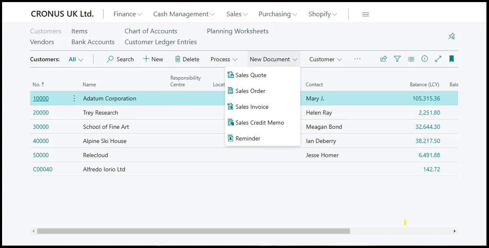Viewport: 489px width, 248px height.
Task: Open customer number 20000
Action: pyautogui.click(x=41, y=113)
